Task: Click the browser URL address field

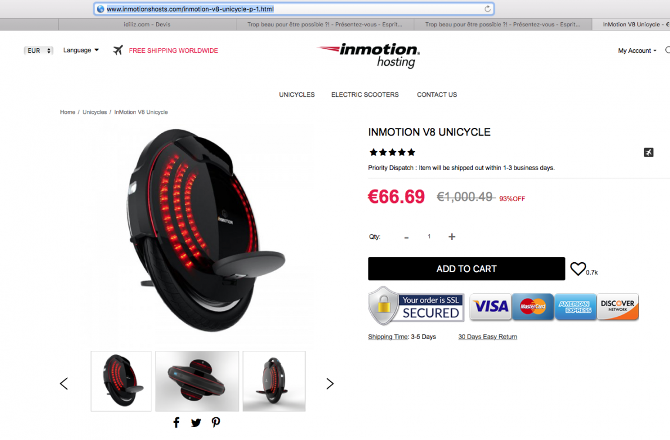Action: pos(294,9)
